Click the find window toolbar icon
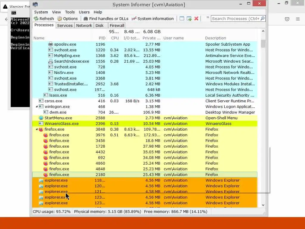This screenshot has height=229, width=305. [182, 18]
